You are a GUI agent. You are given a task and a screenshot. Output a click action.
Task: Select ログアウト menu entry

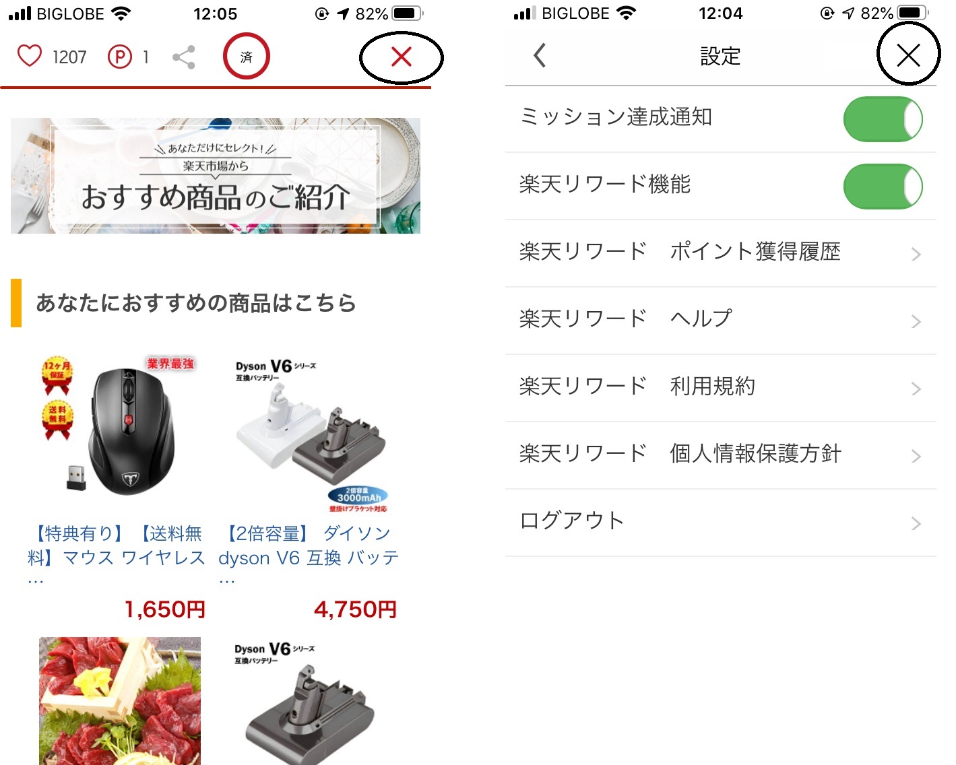click(720, 523)
